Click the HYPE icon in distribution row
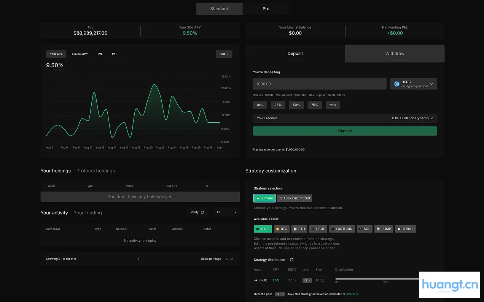This screenshot has height=302, width=484. coord(256,280)
